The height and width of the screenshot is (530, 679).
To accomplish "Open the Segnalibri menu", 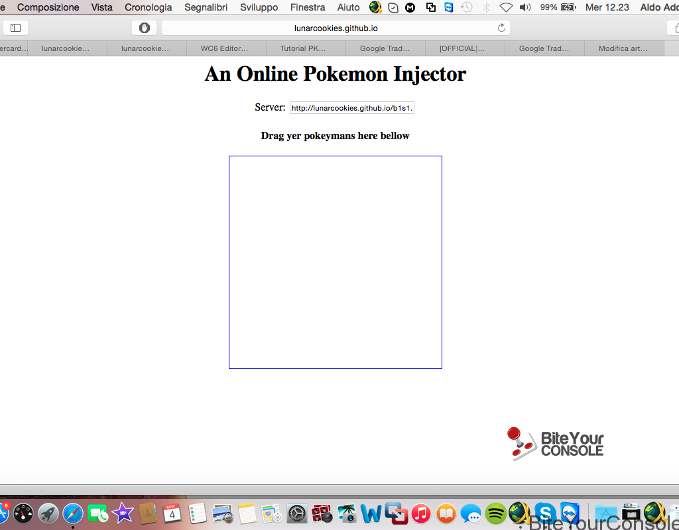I will [206, 7].
